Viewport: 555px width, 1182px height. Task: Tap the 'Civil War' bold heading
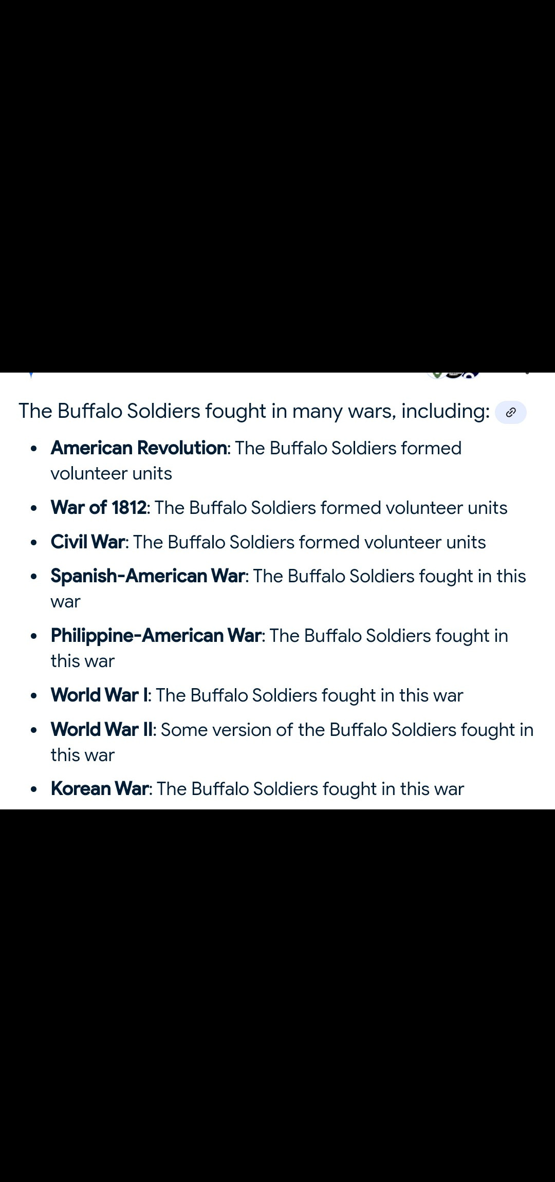(88, 542)
